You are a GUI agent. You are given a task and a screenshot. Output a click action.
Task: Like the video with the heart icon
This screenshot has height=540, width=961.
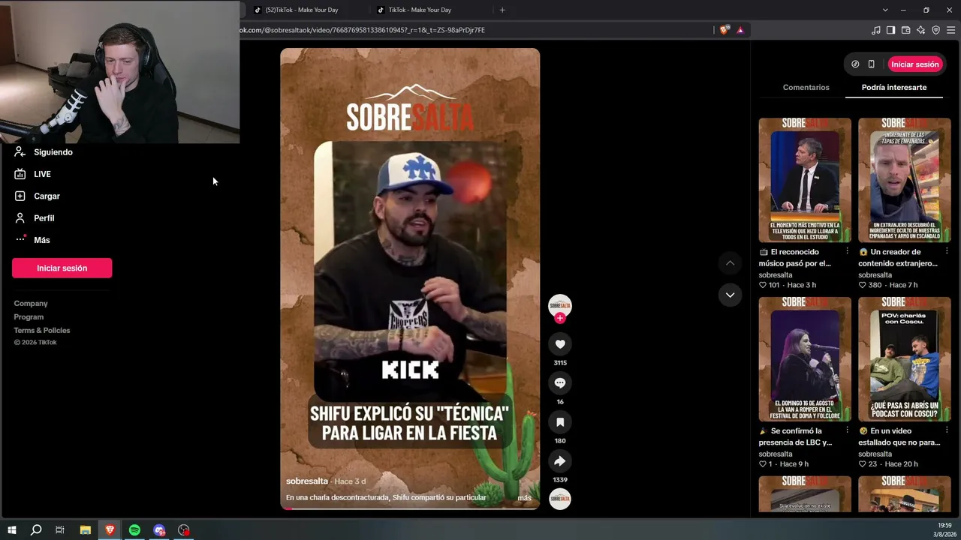point(560,344)
